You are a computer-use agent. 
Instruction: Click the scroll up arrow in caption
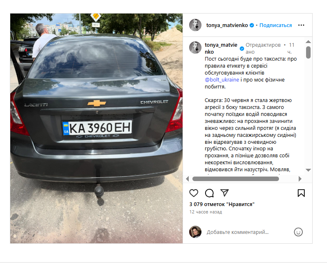308,42
